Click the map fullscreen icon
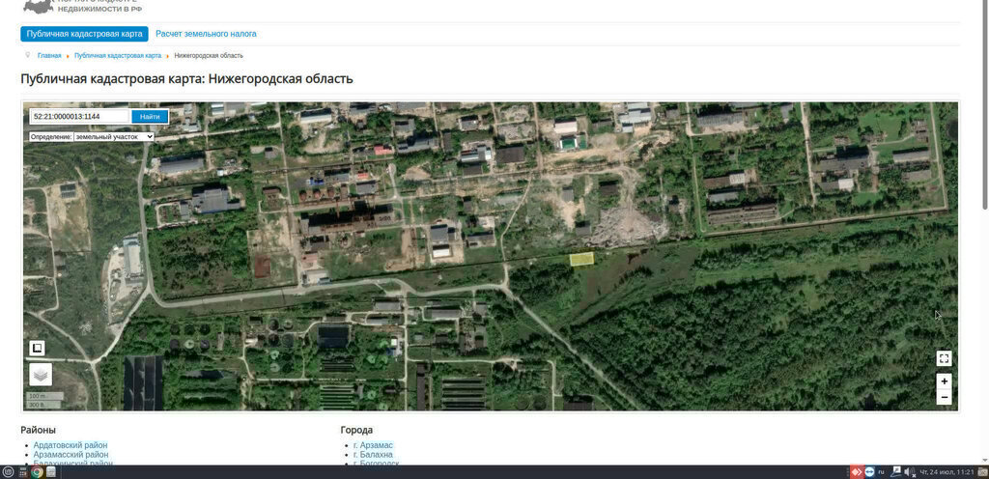 point(944,358)
